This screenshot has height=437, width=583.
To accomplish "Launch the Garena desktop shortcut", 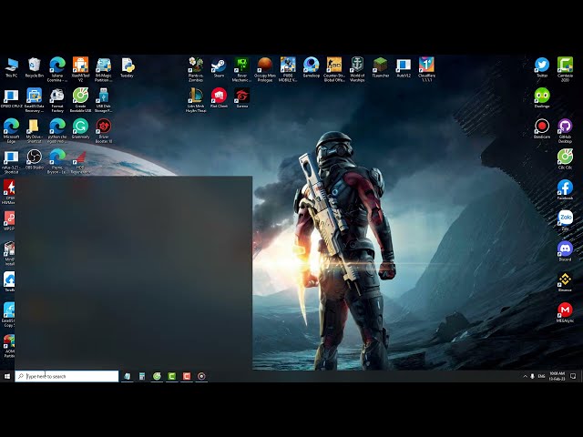I will point(241,98).
